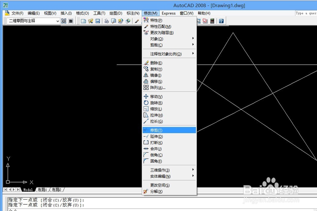The height and width of the screenshot is (211, 317).
Task: Click the My Workspace home icon
Action: click(71, 21)
